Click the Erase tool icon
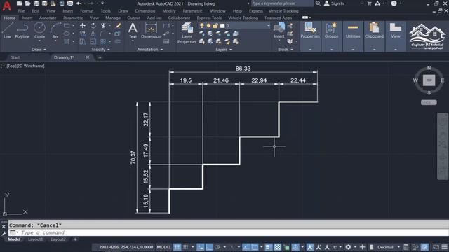The width and height of the screenshot is (449, 252). (x=118, y=26)
